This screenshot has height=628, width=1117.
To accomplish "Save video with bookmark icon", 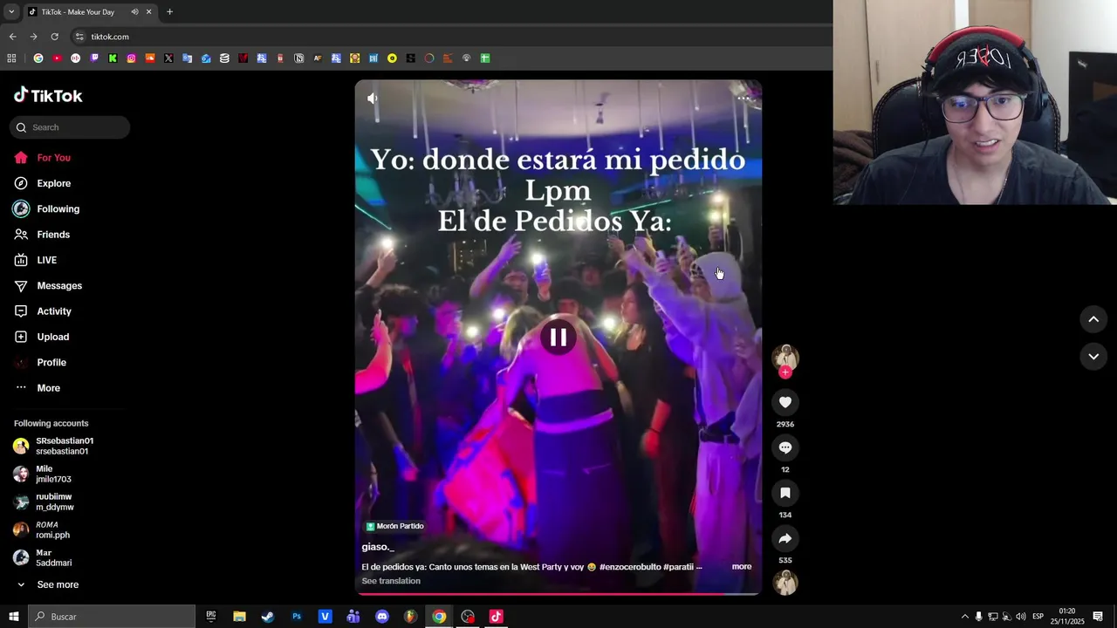I will pos(785,493).
